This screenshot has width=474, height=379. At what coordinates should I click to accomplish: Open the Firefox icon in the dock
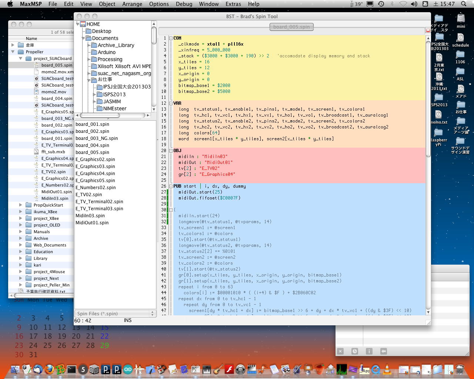pyautogui.click(x=49, y=369)
